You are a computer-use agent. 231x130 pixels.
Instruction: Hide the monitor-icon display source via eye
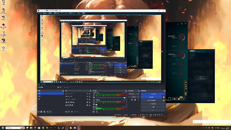[x=87, y=105]
